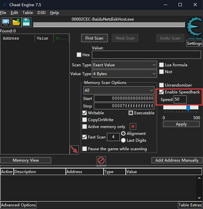Click the red arrow add-to-list icon
Screen dimensions: 203x209
[74, 150]
